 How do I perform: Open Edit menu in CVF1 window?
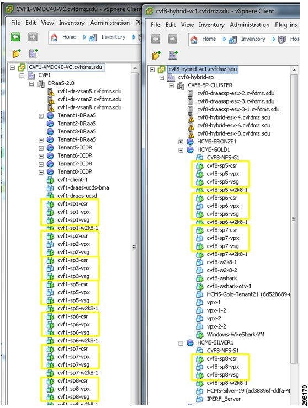(x=31, y=23)
